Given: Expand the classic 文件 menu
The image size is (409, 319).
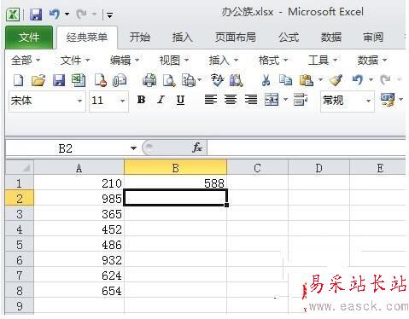Looking at the screenshot, I should coord(75,61).
